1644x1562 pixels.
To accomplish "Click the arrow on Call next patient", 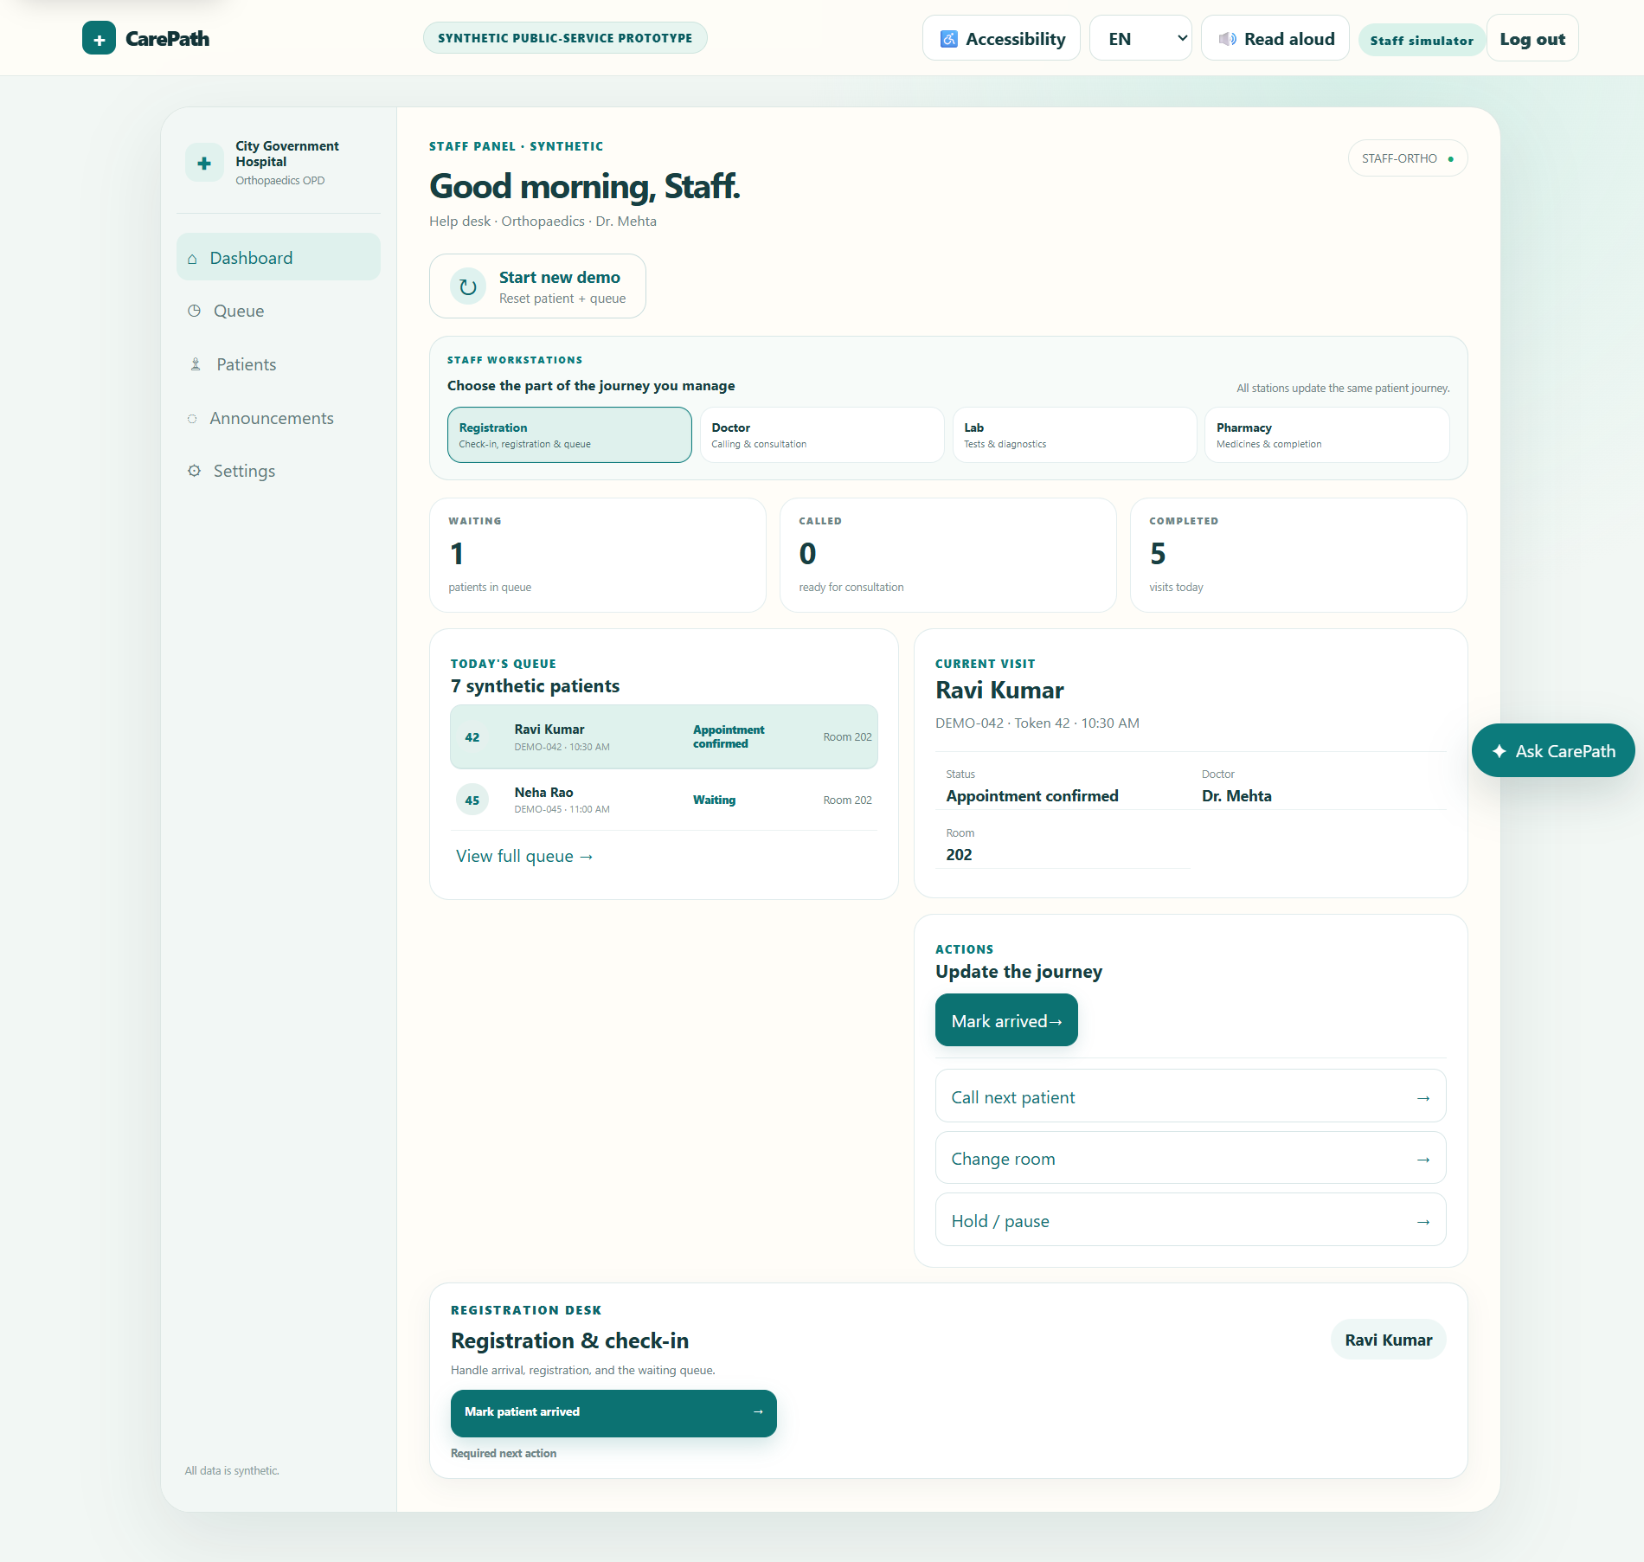I will pos(1423,1098).
